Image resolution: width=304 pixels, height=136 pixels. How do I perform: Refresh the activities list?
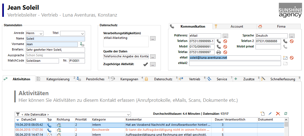coord(286,114)
